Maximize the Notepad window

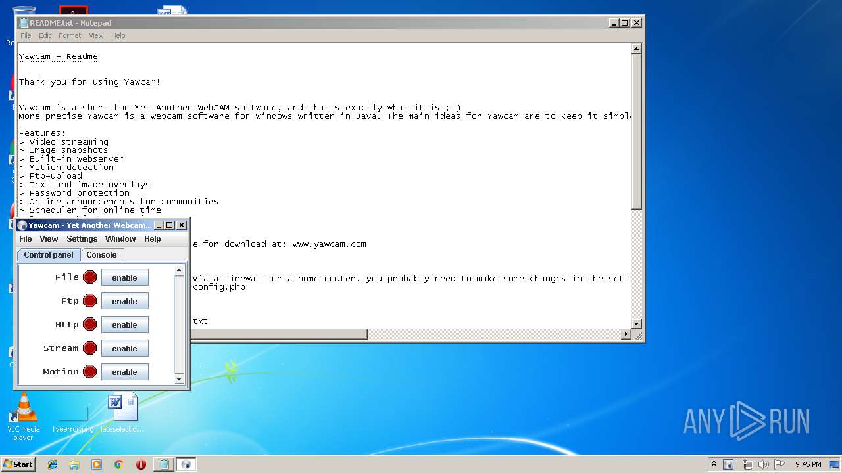coord(624,23)
